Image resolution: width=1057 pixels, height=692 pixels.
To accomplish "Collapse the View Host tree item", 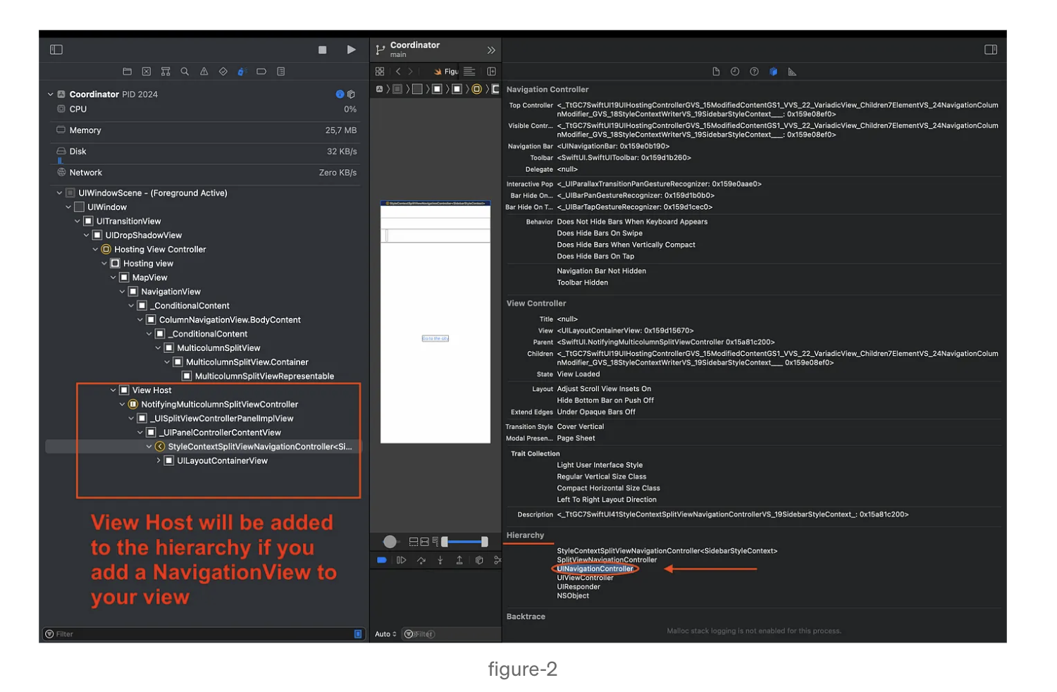I will (x=113, y=390).
